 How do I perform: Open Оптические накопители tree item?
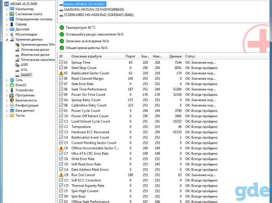37,60
